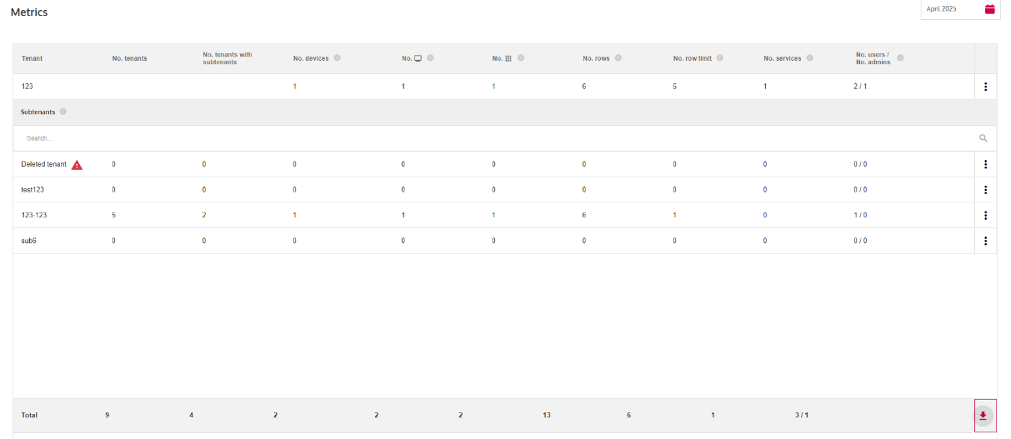Viewport: 1011px width, 439px height.
Task: Click info icon beside No. row limit
Action: [719, 58]
